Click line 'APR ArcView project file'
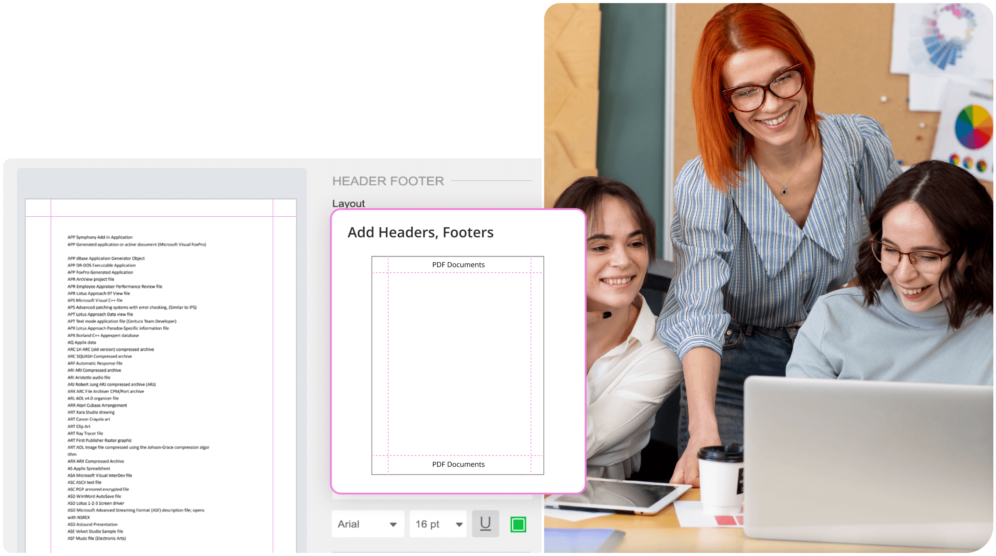The height and width of the screenshot is (556, 996). (x=91, y=279)
